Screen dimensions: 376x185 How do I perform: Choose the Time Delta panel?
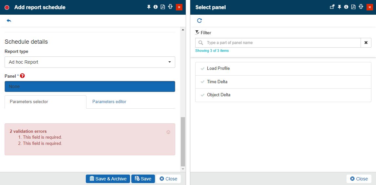tap(217, 82)
